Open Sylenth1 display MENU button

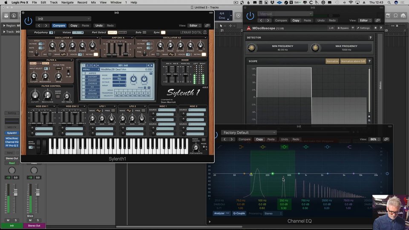coord(90,69)
